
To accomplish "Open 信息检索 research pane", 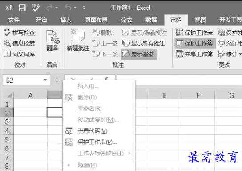I will 20,44.
